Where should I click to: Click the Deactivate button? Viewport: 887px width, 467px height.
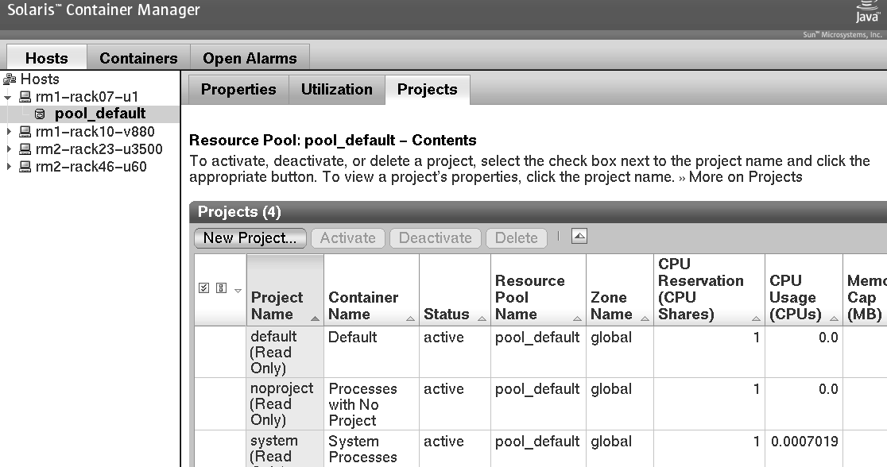tap(436, 238)
